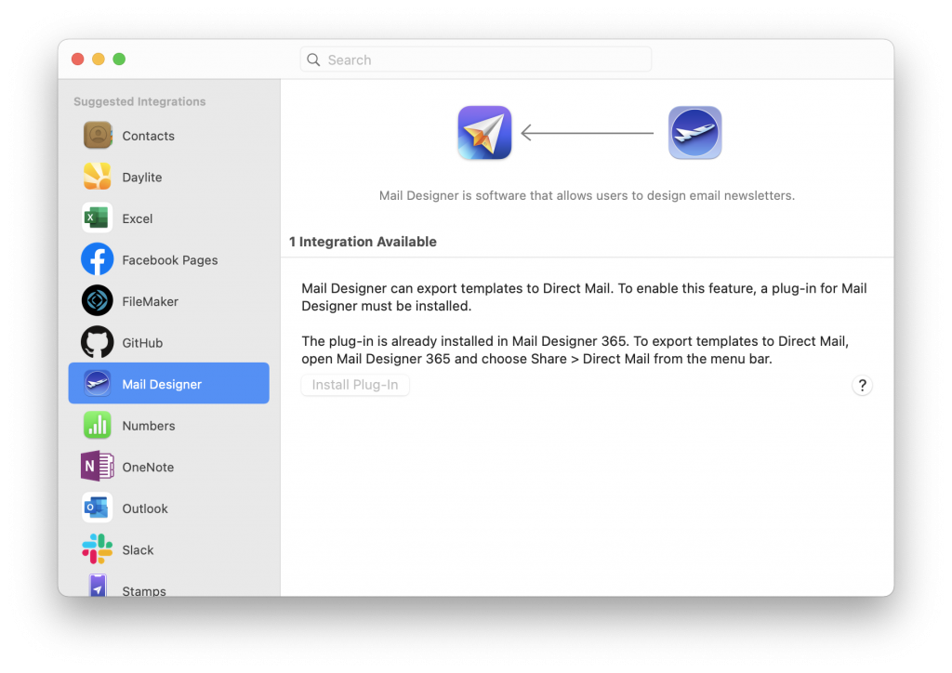Screen dimensions: 952x673
Task: Focus the Search field
Action: (x=476, y=59)
